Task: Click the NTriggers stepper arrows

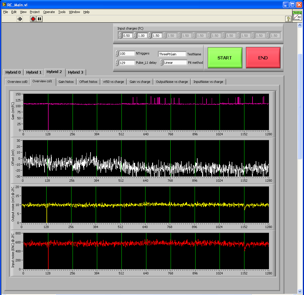Action: pos(117,54)
